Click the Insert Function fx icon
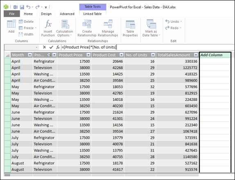Image resolution: width=235 pixels, height=180 pixels. (x=48, y=24)
